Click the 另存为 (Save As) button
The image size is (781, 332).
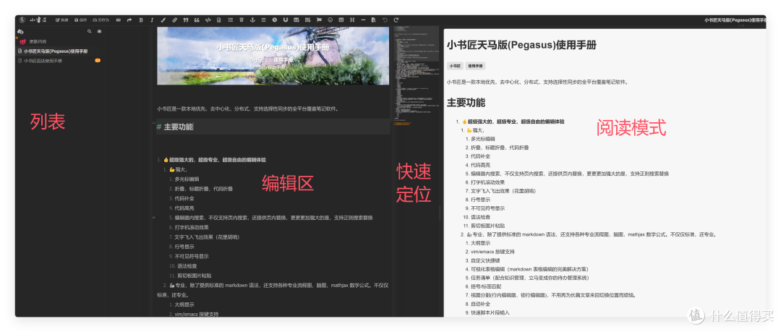(101, 20)
